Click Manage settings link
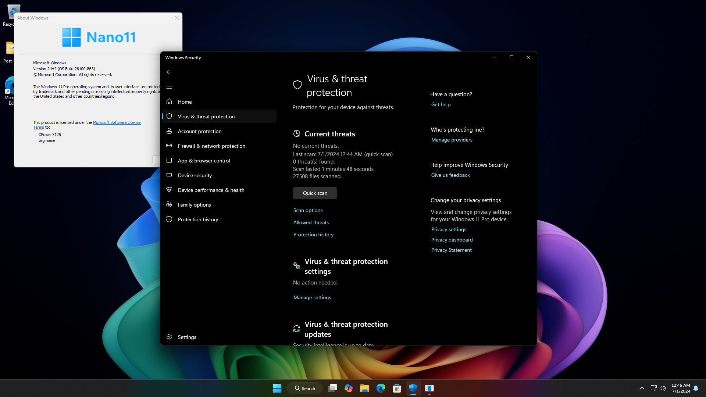706x397 pixels. [x=312, y=297]
